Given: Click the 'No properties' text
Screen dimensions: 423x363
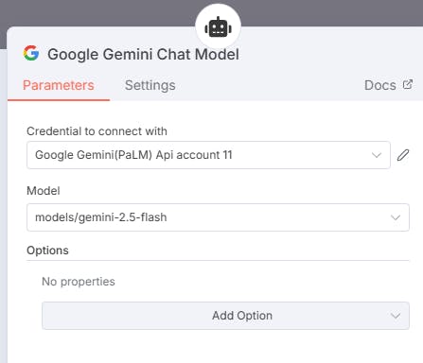Looking at the screenshot, I should [79, 282].
